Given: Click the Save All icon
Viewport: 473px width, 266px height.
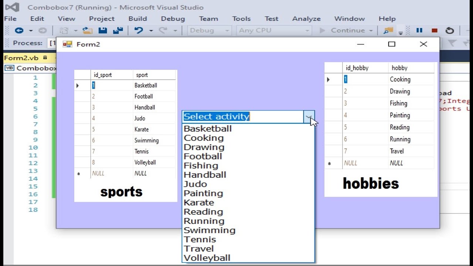Looking at the screenshot, I should point(118,31).
